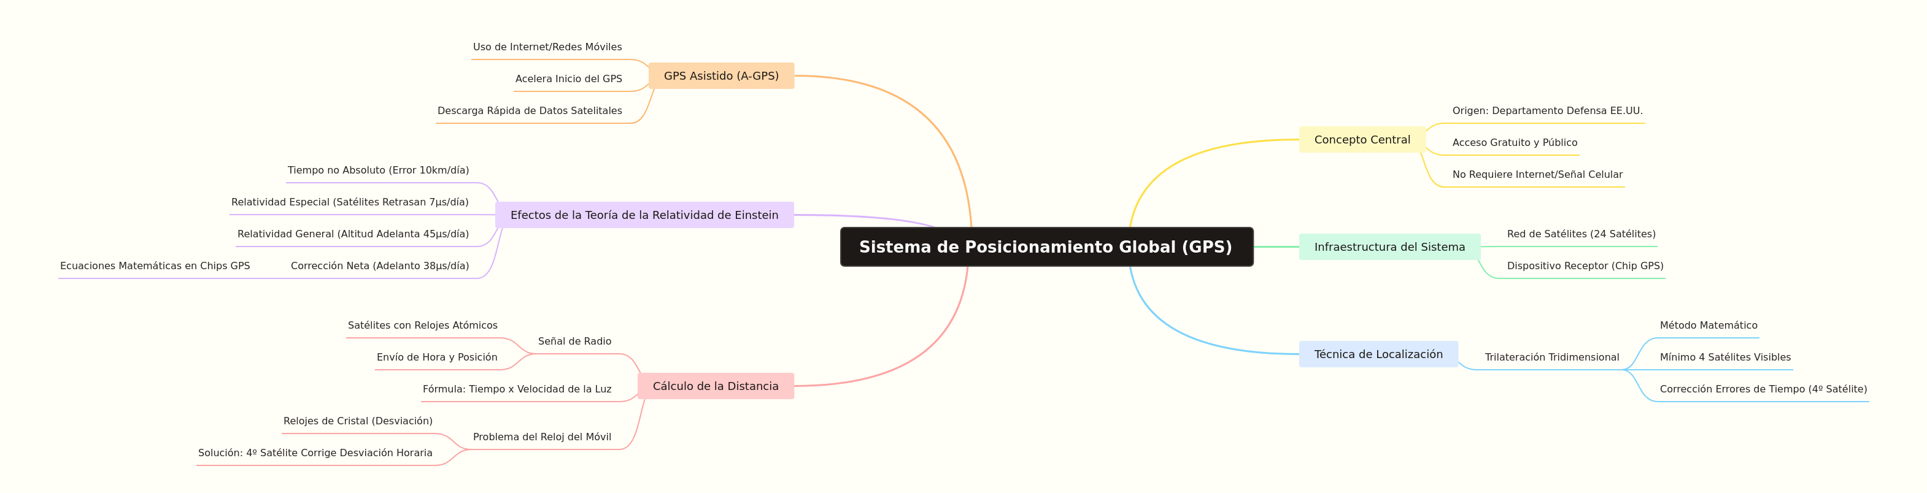Select the Infraestructura del Sistema node
1927x493 pixels.
click(1389, 246)
